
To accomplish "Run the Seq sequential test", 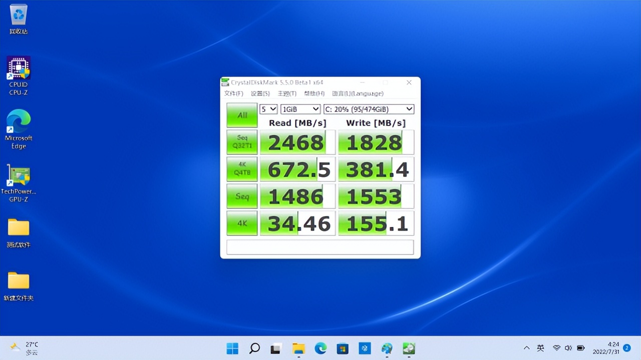I will (x=242, y=196).
